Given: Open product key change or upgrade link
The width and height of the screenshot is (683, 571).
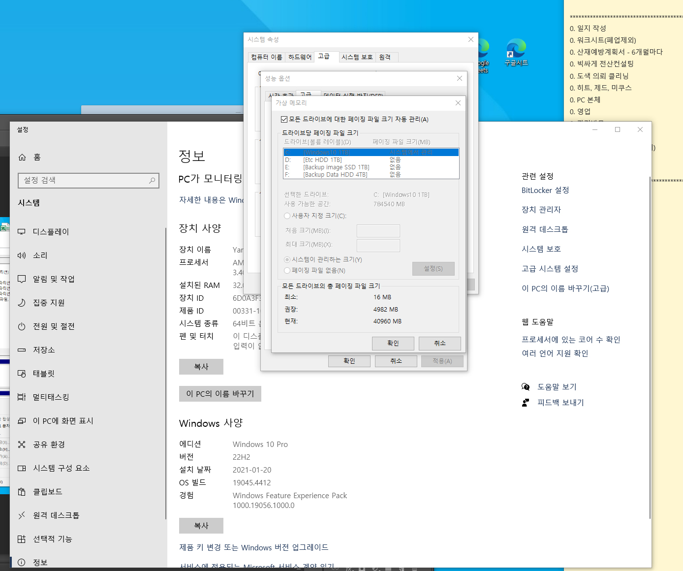Looking at the screenshot, I should pos(254,547).
